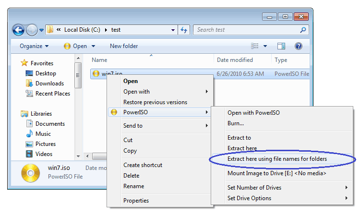The width and height of the screenshot is (360, 216).
Task: Click Local Disk (C:) in address path
Action: (82, 30)
